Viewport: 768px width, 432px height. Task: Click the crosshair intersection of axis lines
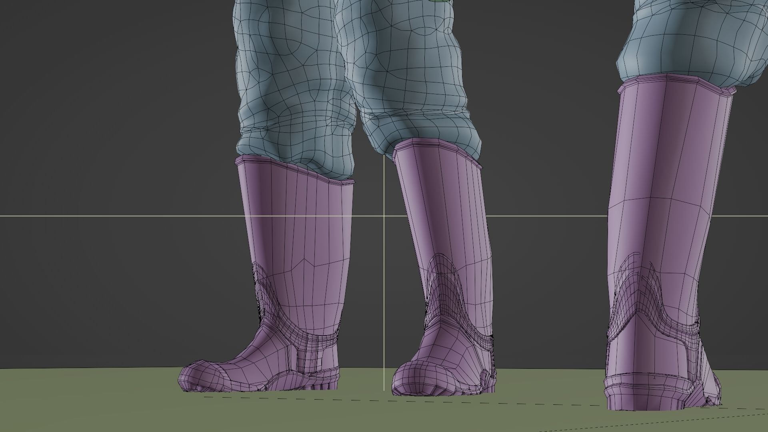(x=384, y=216)
